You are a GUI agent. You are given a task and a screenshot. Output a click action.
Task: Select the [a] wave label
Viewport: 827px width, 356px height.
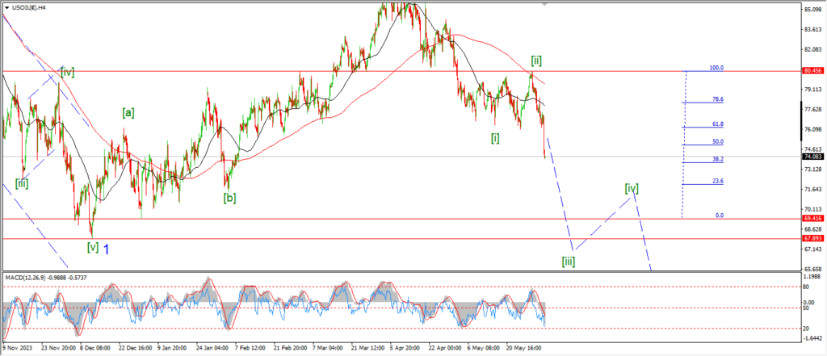coord(128,113)
